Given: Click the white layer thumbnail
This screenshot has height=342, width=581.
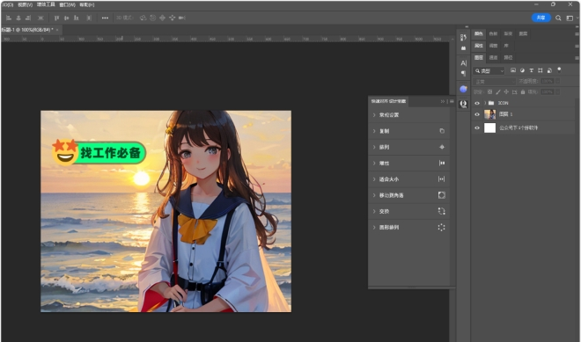Looking at the screenshot, I should pos(489,127).
